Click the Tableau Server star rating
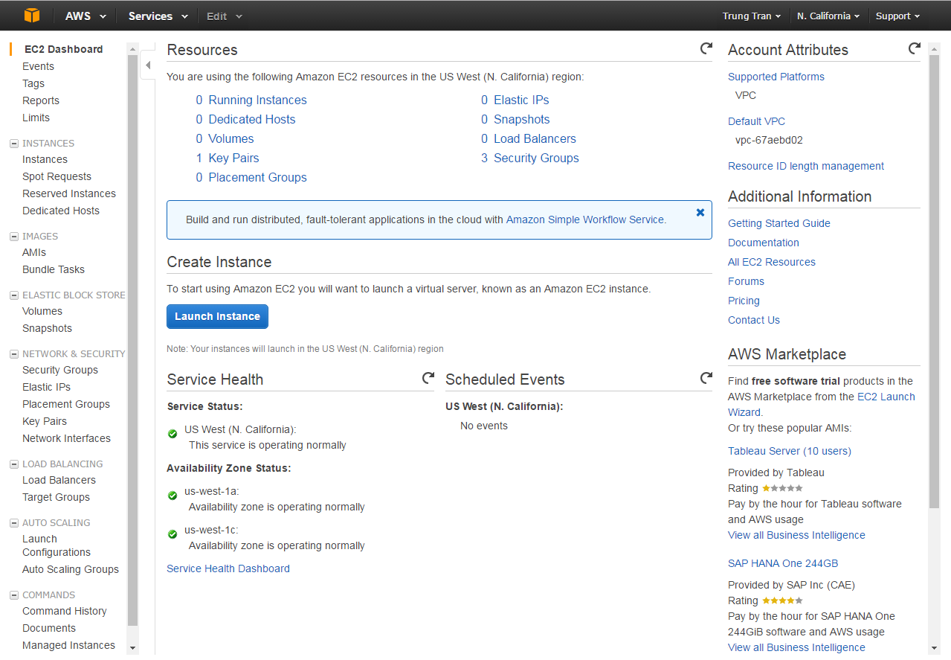The image size is (951, 660). pyautogui.click(x=782, y=488)
